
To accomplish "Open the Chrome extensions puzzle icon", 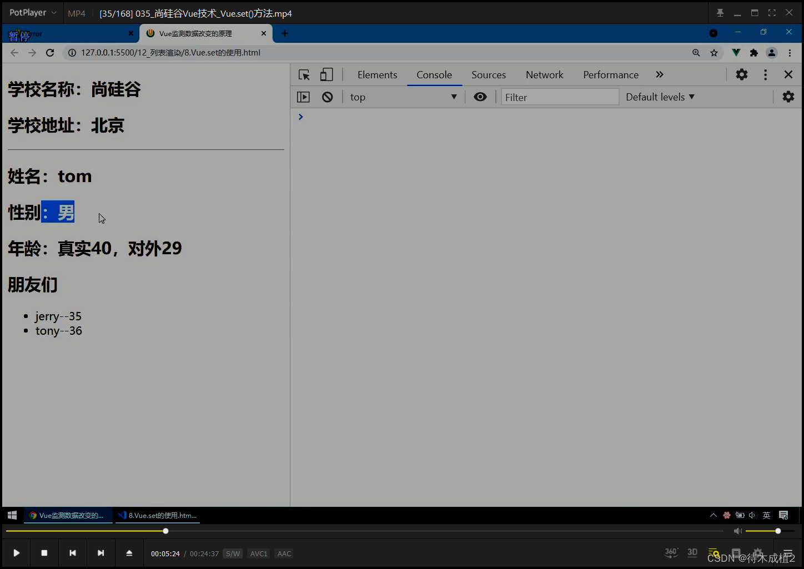I will click(x=754, y=53).
